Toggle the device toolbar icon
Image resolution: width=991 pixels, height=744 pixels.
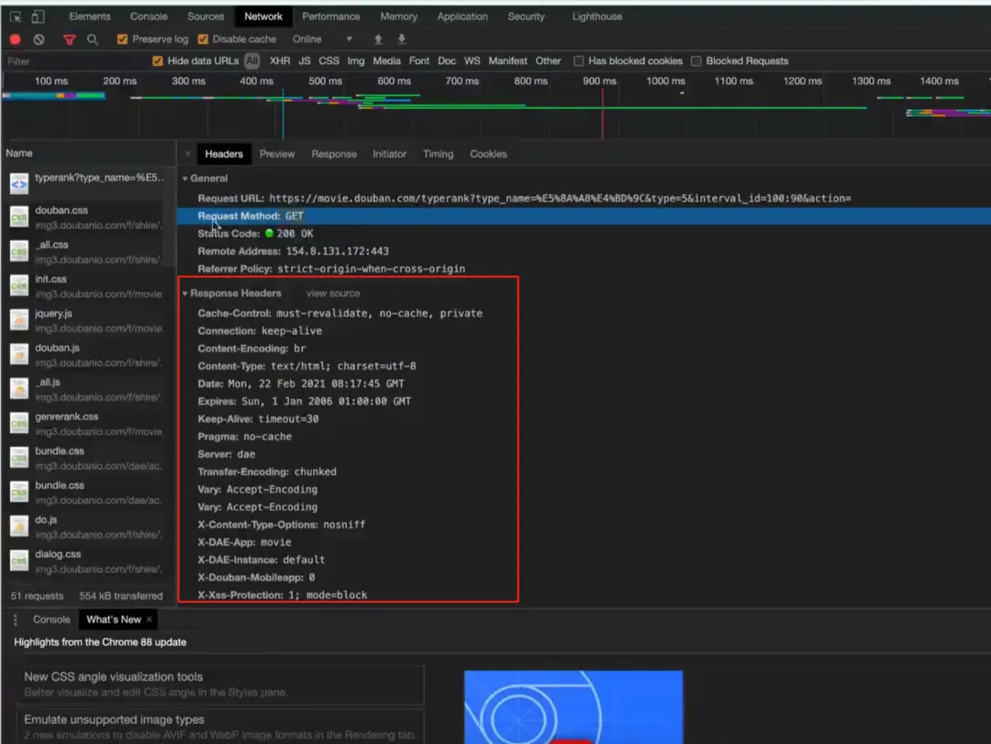pyautogui.click(x=38, y=17)
